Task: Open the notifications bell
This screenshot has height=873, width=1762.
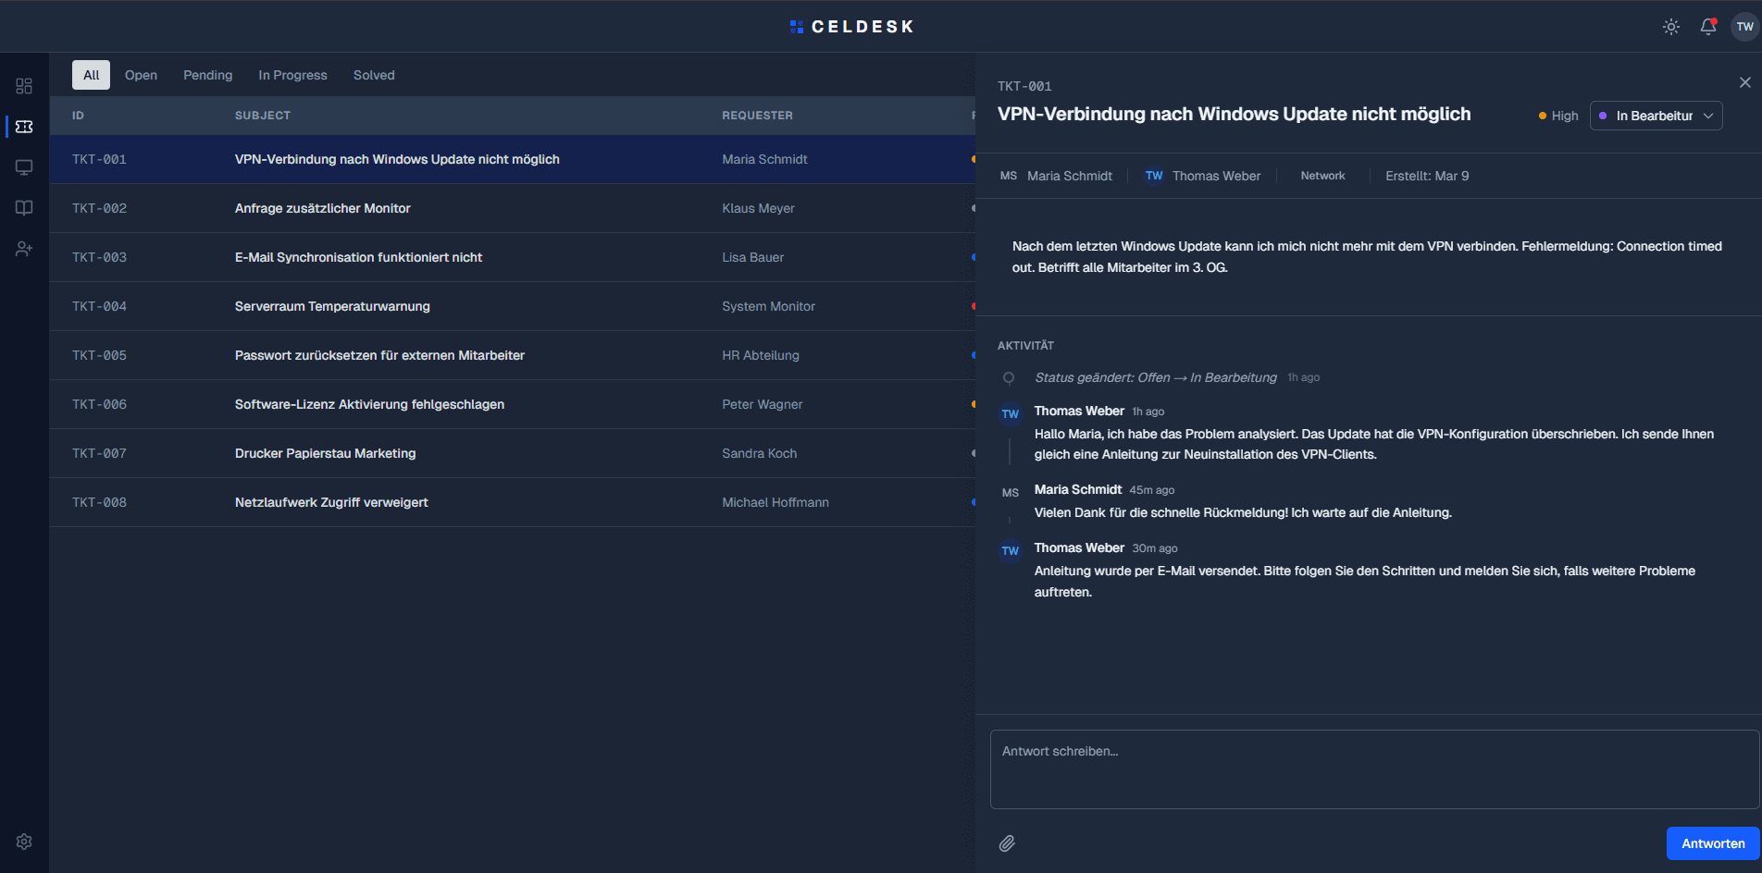Action: click(x=1708, y=27)
